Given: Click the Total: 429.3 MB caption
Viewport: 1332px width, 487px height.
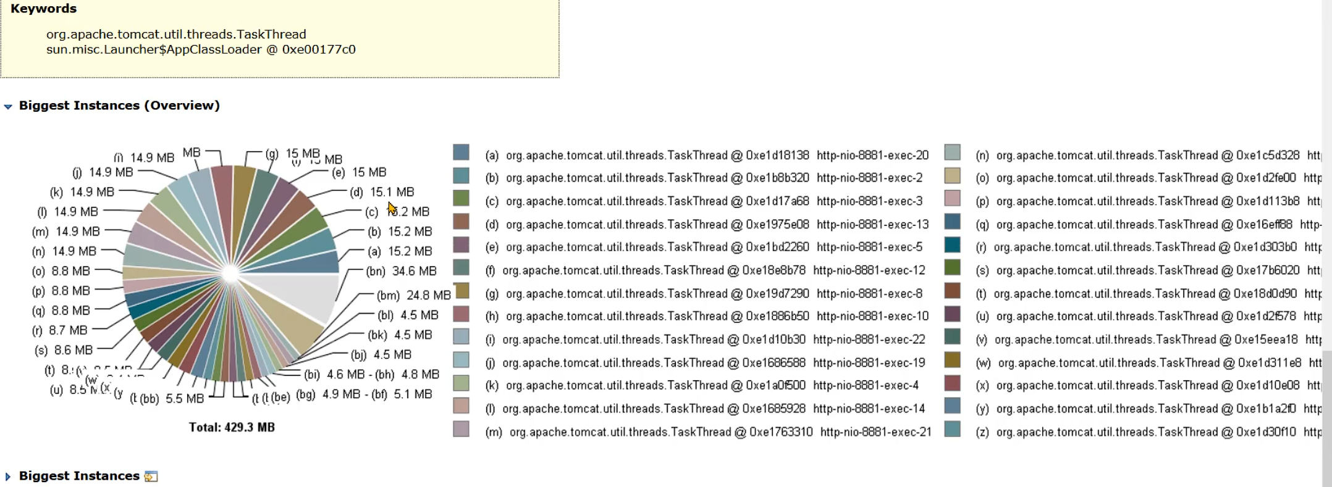Looking at the screenshot, I should 232,427.
